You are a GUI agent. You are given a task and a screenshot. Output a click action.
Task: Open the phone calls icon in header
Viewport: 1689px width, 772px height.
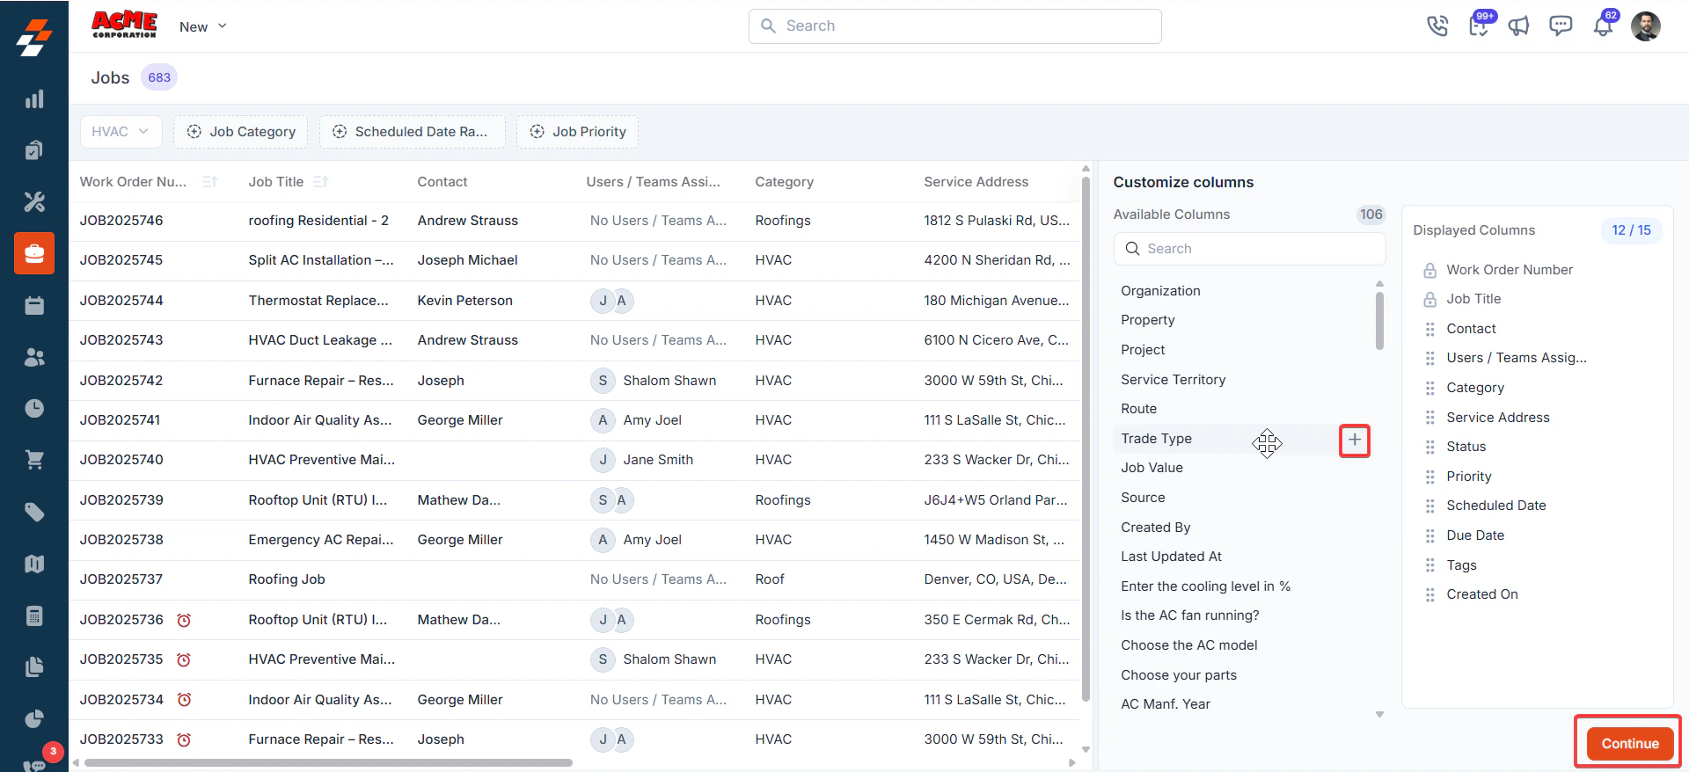click(x=1437, y=26)
